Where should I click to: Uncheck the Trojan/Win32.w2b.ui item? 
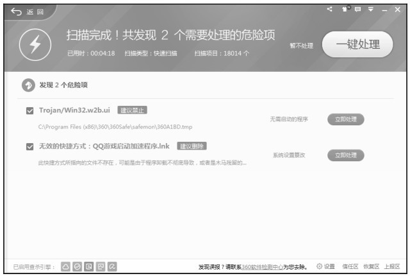coord(30,111)
